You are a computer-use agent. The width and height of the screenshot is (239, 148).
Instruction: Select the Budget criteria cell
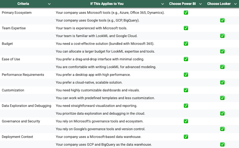click(7, 44)
